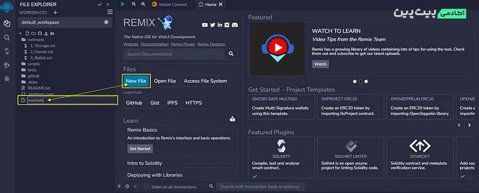Load from HTTPS button
This screenshot has height=193, width=479.
[x=194, y=103]
